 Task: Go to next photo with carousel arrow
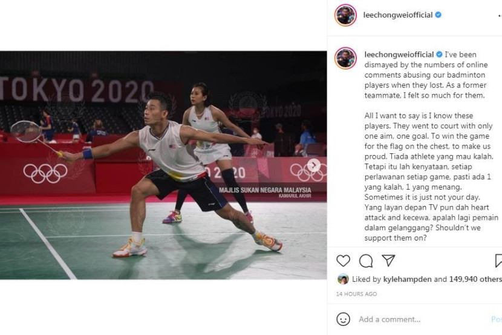tap(314, 165)
